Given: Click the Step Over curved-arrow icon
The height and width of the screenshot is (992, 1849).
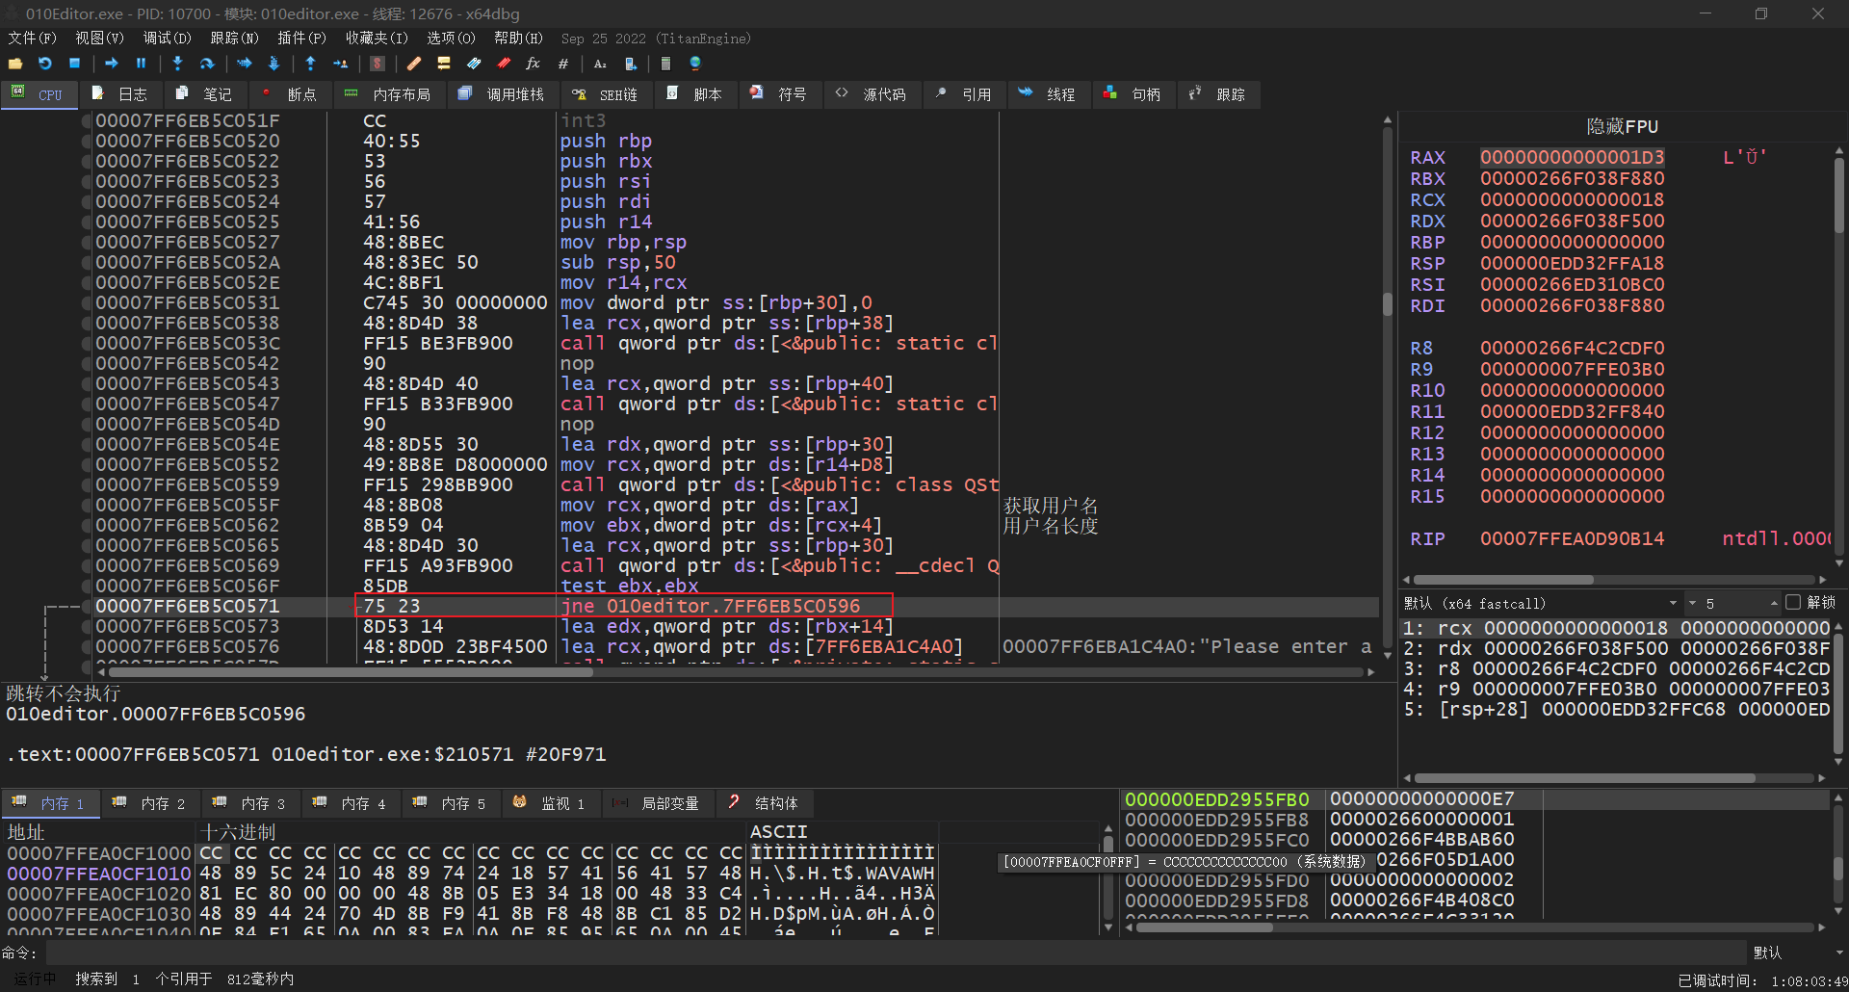Looking at the screenshot, I should pyautogui.click(x=206, y=64).
